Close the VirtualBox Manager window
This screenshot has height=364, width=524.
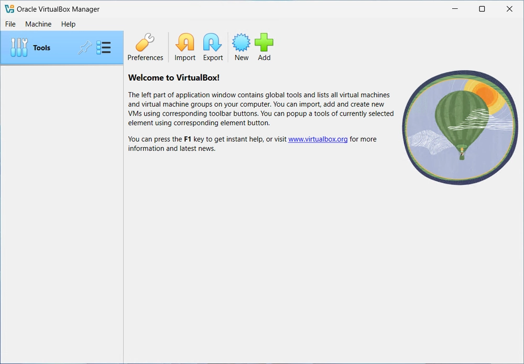509,9
